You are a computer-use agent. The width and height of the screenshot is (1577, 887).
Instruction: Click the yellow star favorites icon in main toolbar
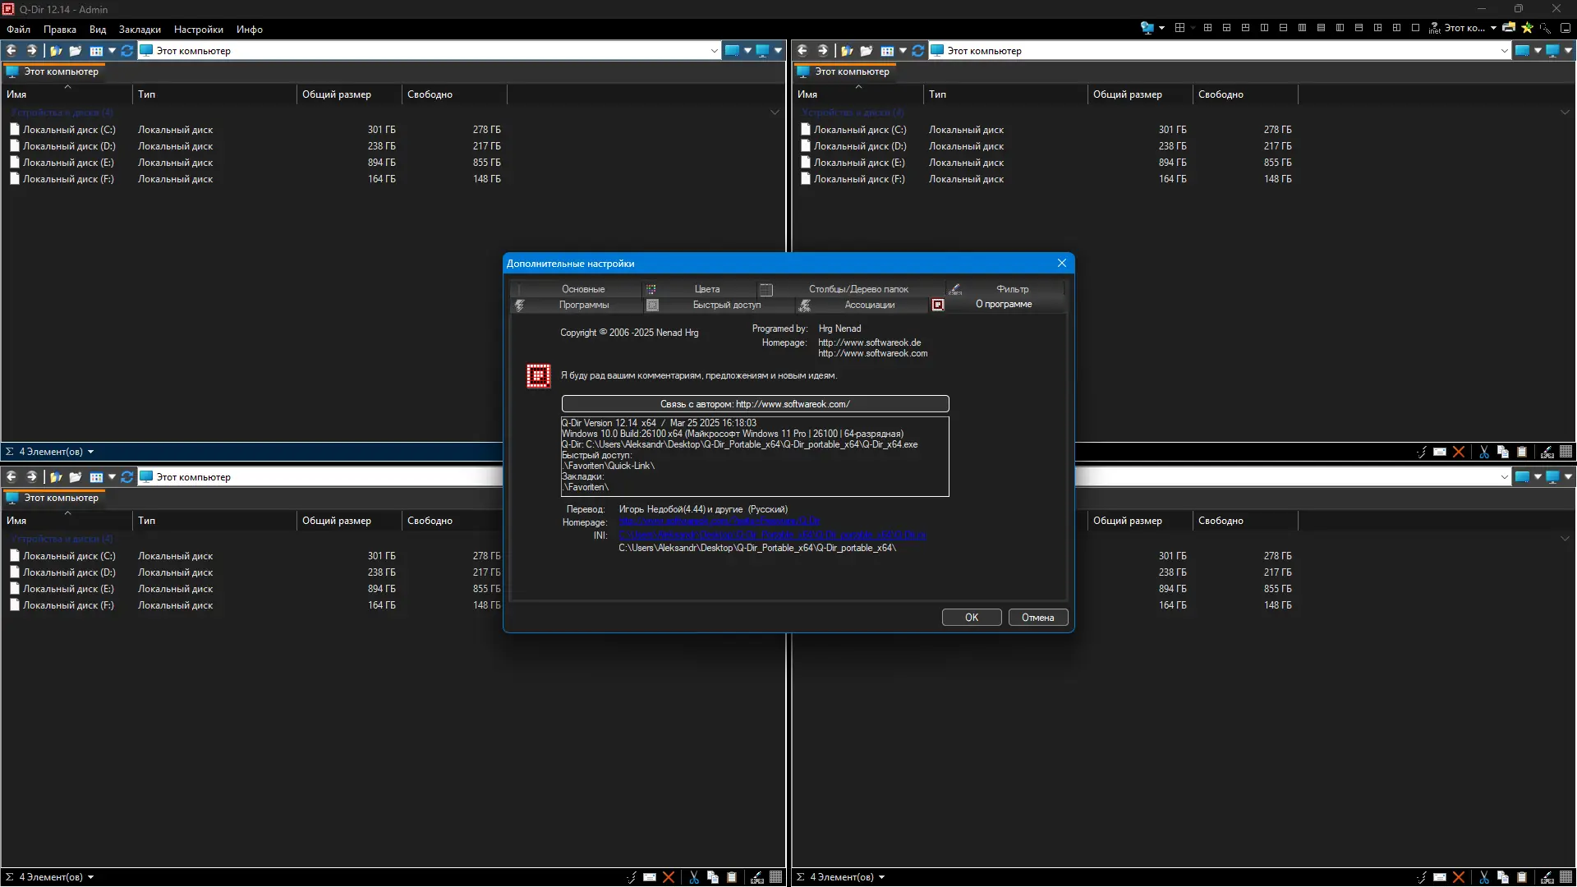[1527, 28]
